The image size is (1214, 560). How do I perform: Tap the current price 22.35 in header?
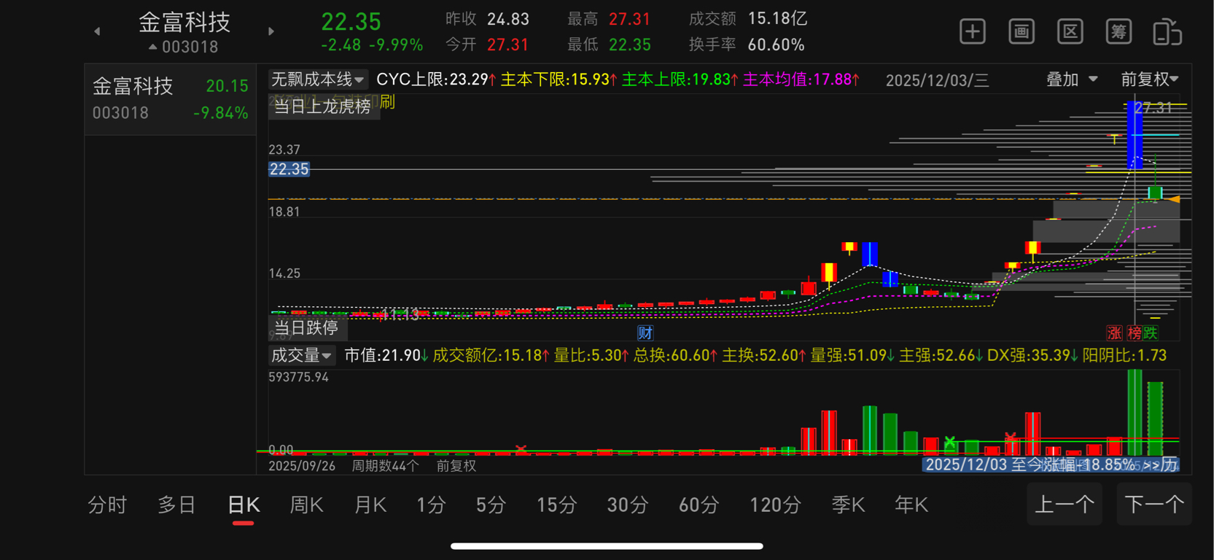[351, 21]
